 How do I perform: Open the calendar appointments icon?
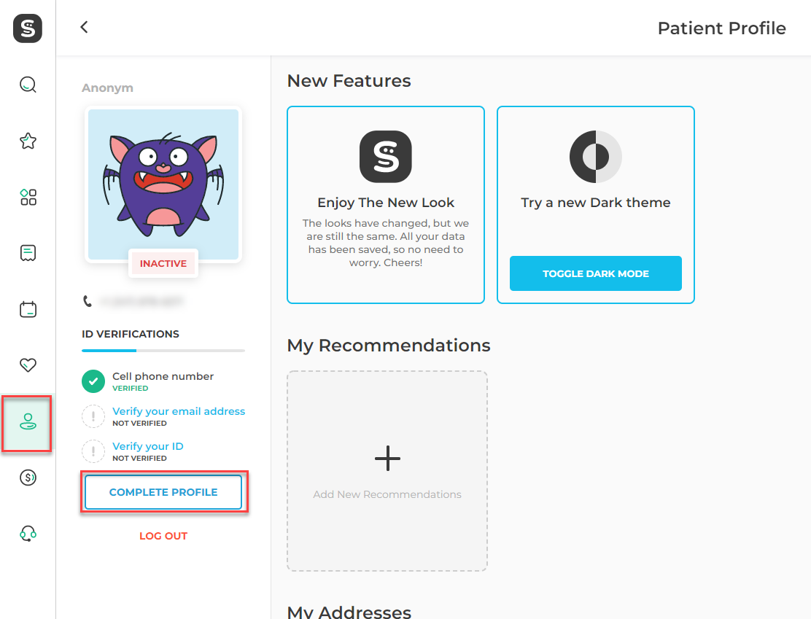28,309
